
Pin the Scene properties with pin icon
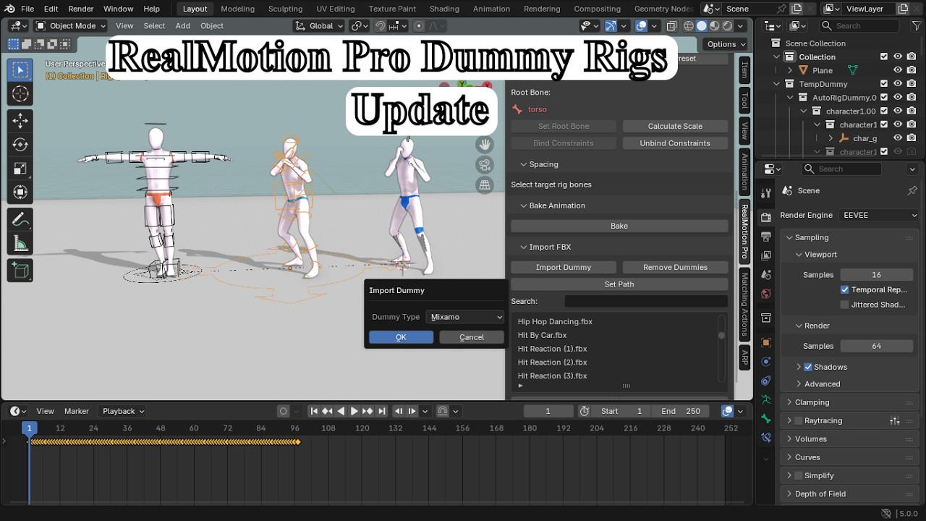click(x=912, y=190)
